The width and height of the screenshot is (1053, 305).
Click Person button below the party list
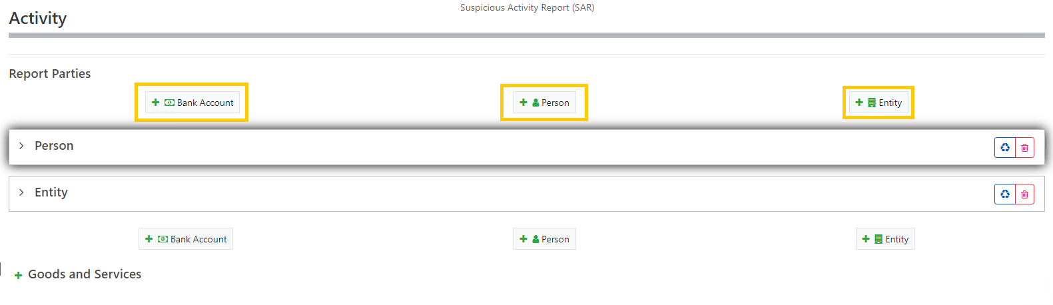(x=544, y=239)
